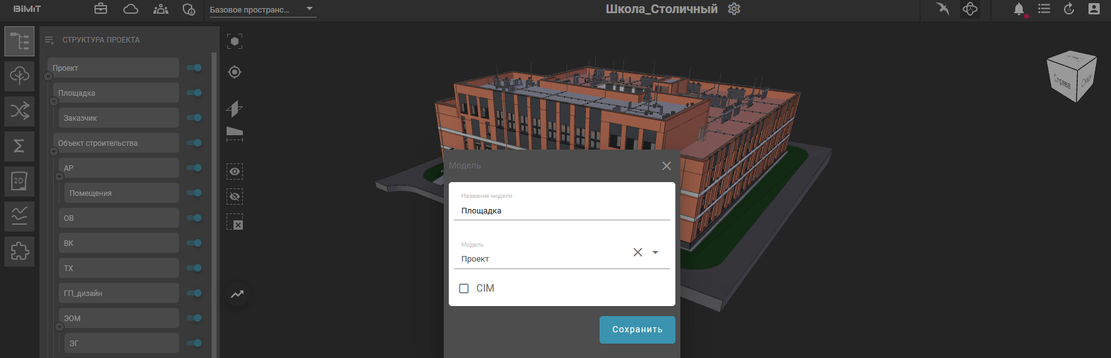Open project settings gear next to Школа_Столичный
Image resolution: width=1111 pixels, height=358 pixels.
point(734,9)
